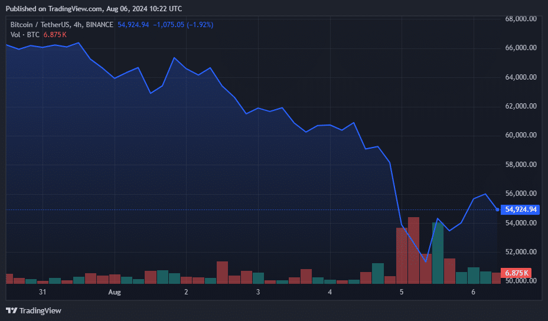
Task: Click the 56,000.00 price axis label
Action: coord(521,194)
